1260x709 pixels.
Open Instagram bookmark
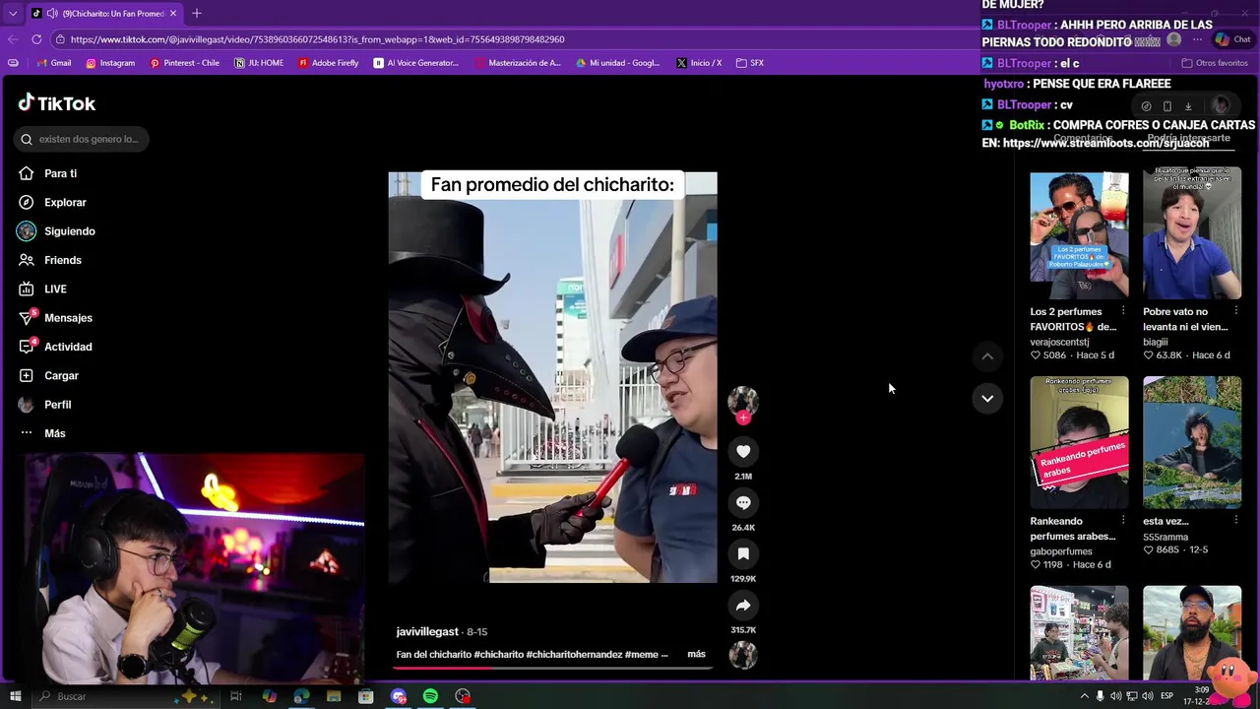tap(110, 63)
